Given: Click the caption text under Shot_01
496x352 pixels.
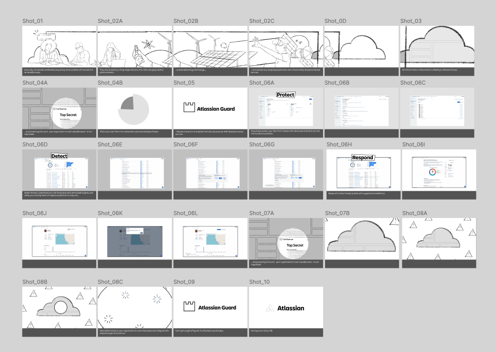Looking at the screenshot, I should [59, 71].
